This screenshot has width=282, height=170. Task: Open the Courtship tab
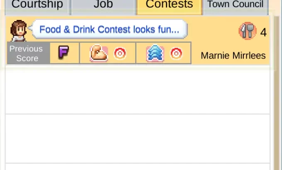(x=37, y=5)
